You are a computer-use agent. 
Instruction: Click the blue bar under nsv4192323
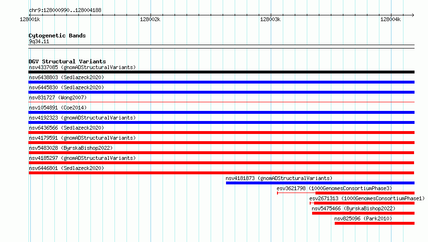(221, 122)
